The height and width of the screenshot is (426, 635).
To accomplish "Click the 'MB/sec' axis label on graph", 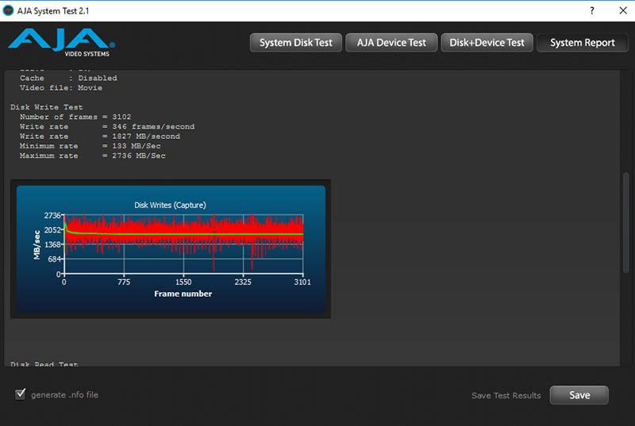I will click(x=37, y=245).
